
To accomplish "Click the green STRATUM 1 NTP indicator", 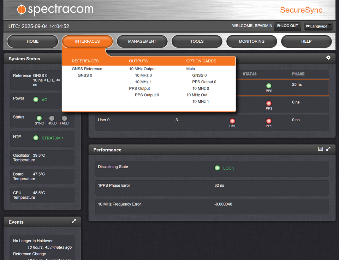I will pyautogui.click(x=36, y=138).
